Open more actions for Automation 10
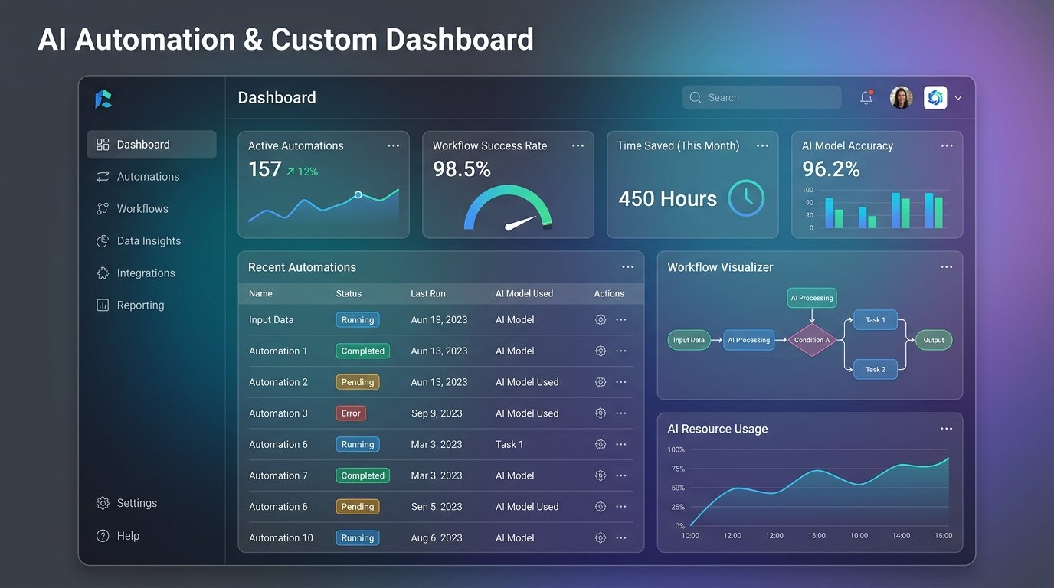Image resolution: width=1054 pixels, height=588 pixels. [x=621, y=538]
